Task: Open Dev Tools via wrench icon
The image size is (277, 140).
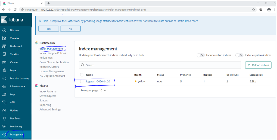Action: coord(4,119)
